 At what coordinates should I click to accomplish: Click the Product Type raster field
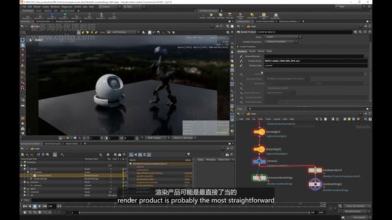[x=316, y=65]
